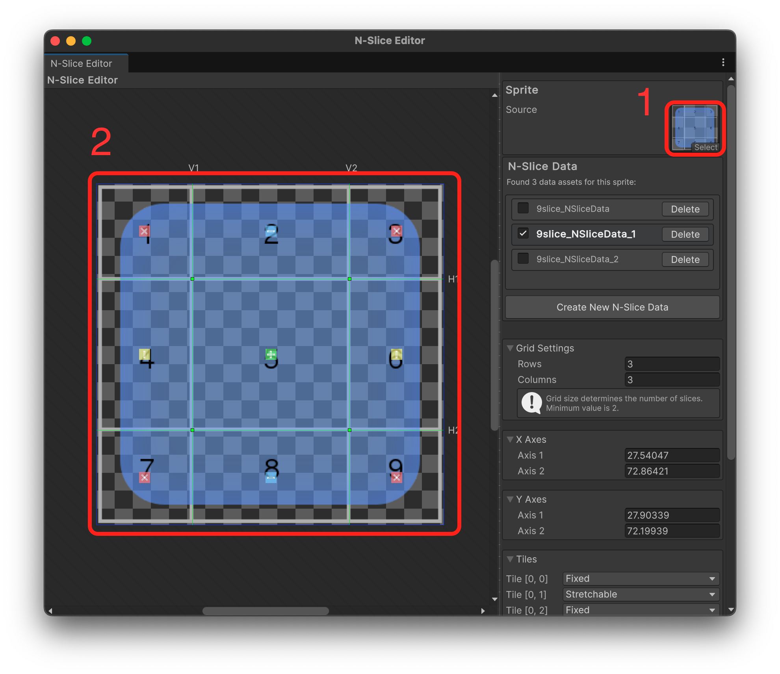Open the three-dot window options menu
The height and width of the screenshot is (674, 780).
pos(723,62)
